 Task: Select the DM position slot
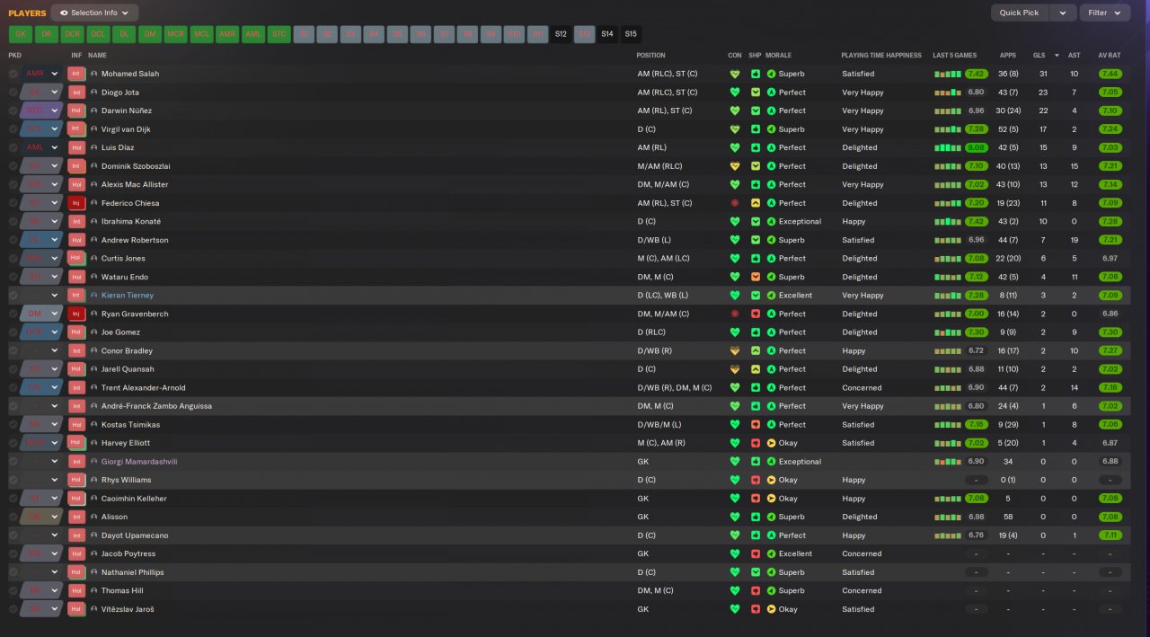tap(150, 34)
